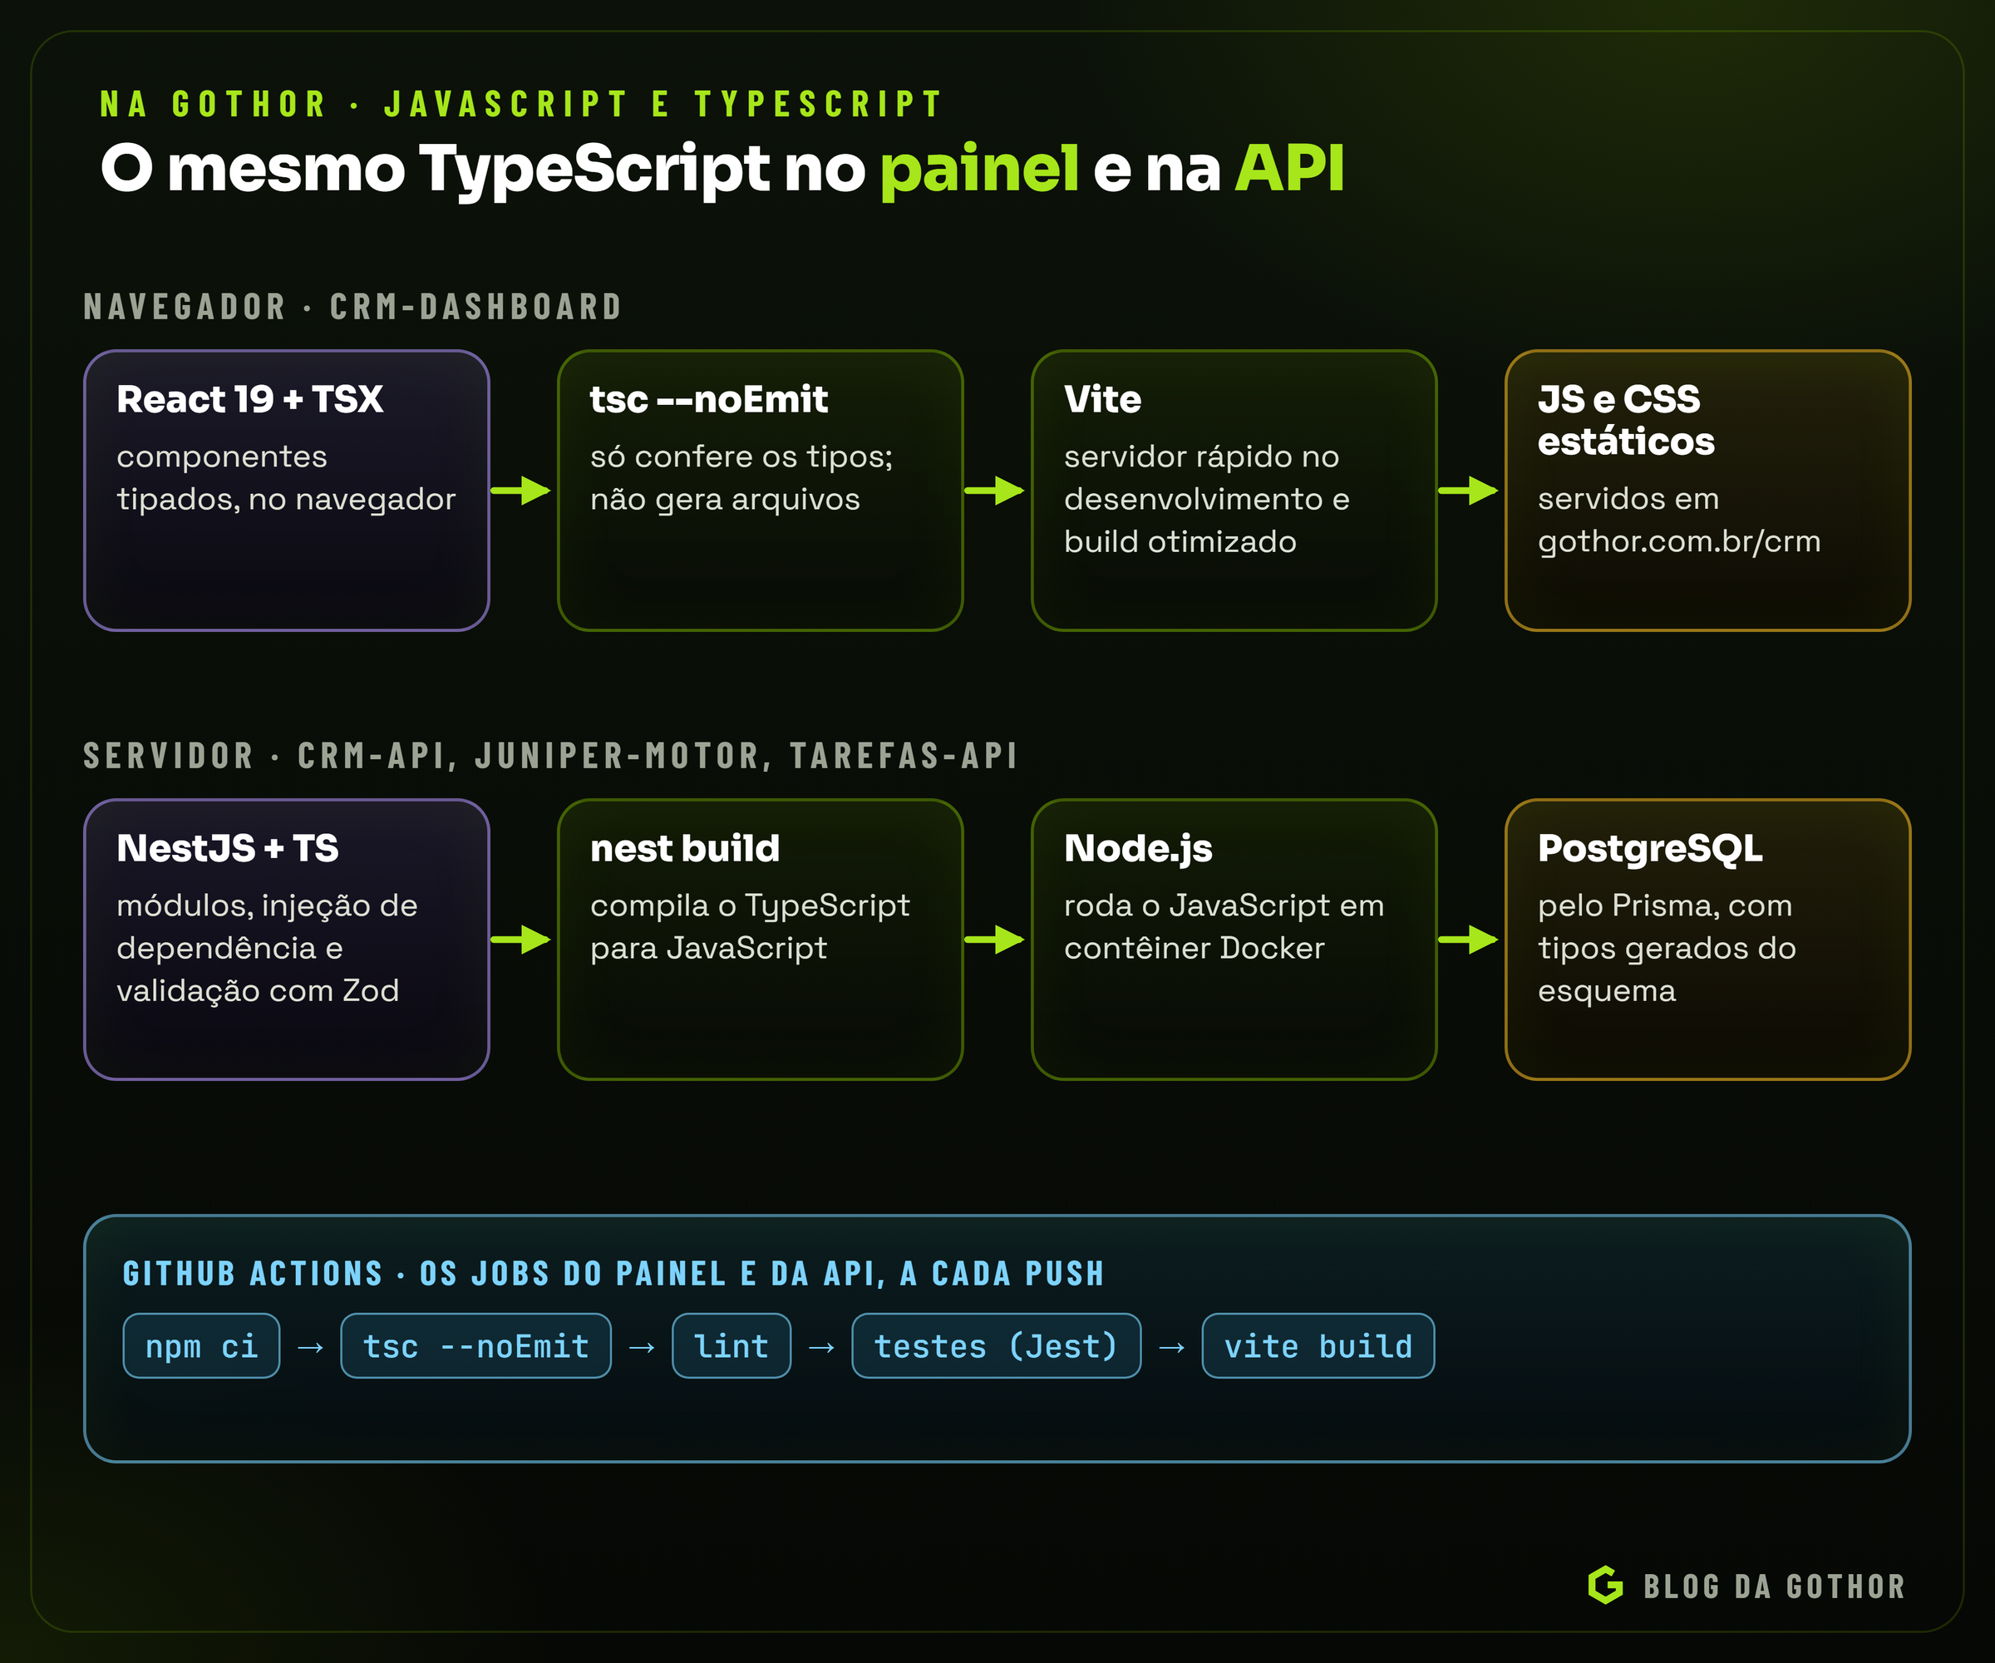Viewport: 1995px width, 1663px height.
Task: Select the "lint" pipeline chip
Action: click(x=731, y=1345)
